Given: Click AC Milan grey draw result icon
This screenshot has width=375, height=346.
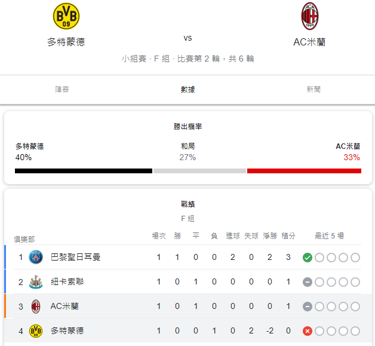Looking at the screenshot, I should (308, 307).
